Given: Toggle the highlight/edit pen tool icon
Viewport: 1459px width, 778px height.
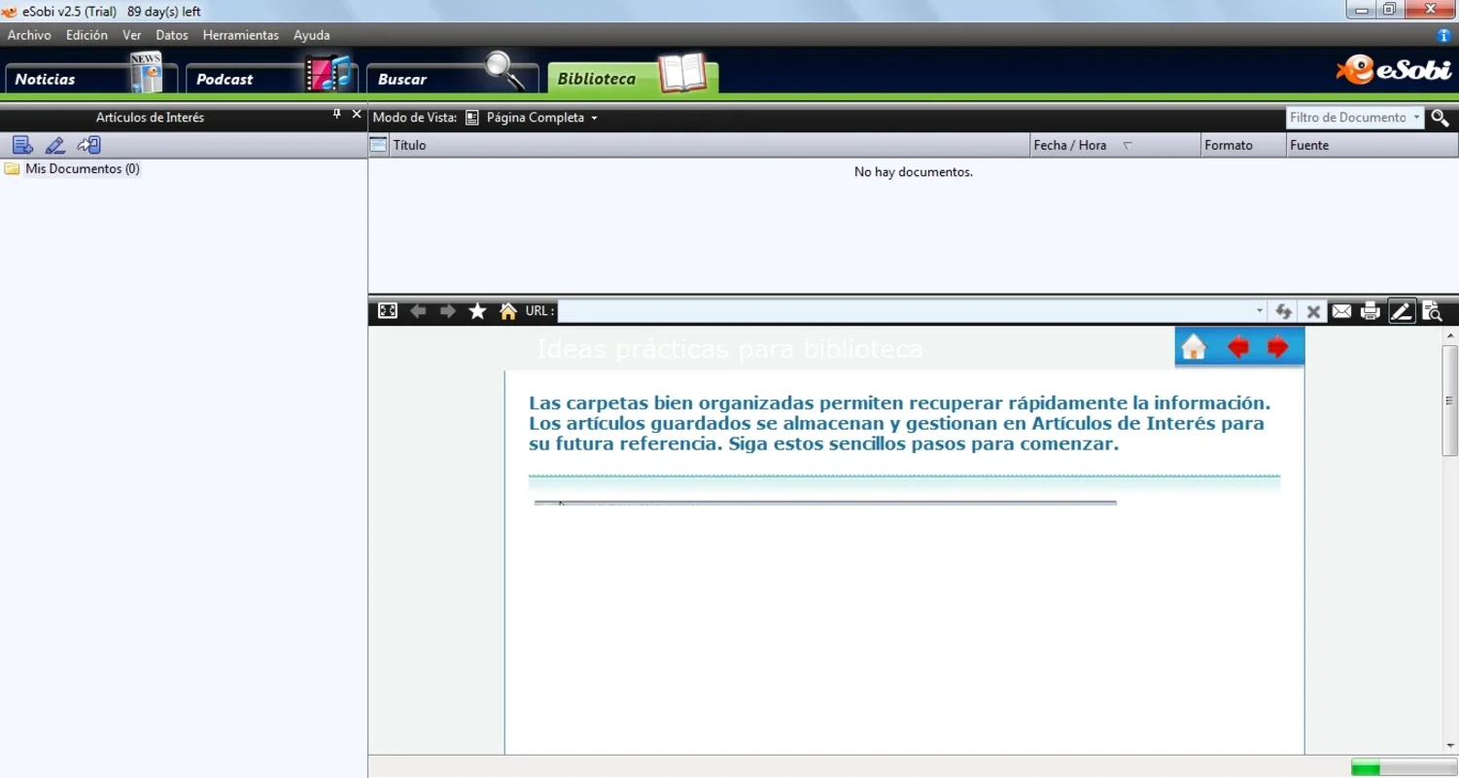Looking at the screenshot, I should click(1401, 311).
